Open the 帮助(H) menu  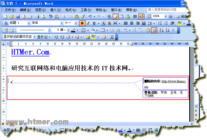pos(131,10)
